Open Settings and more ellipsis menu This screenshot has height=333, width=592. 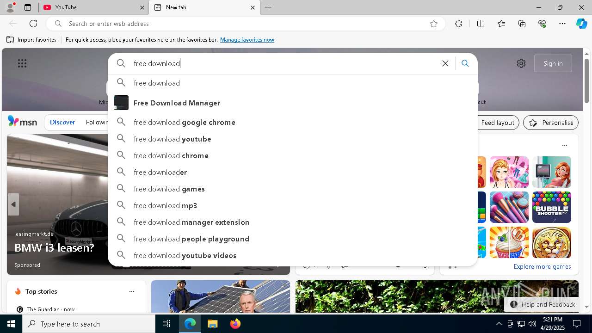[562, 24]
